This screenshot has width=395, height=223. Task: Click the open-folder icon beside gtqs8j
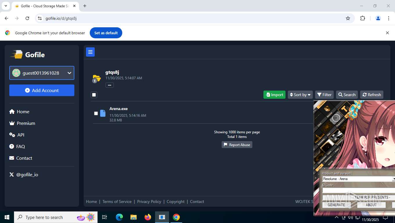(96, 78)
